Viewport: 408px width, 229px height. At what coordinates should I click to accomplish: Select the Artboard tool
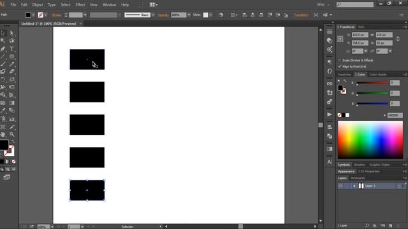3,127
